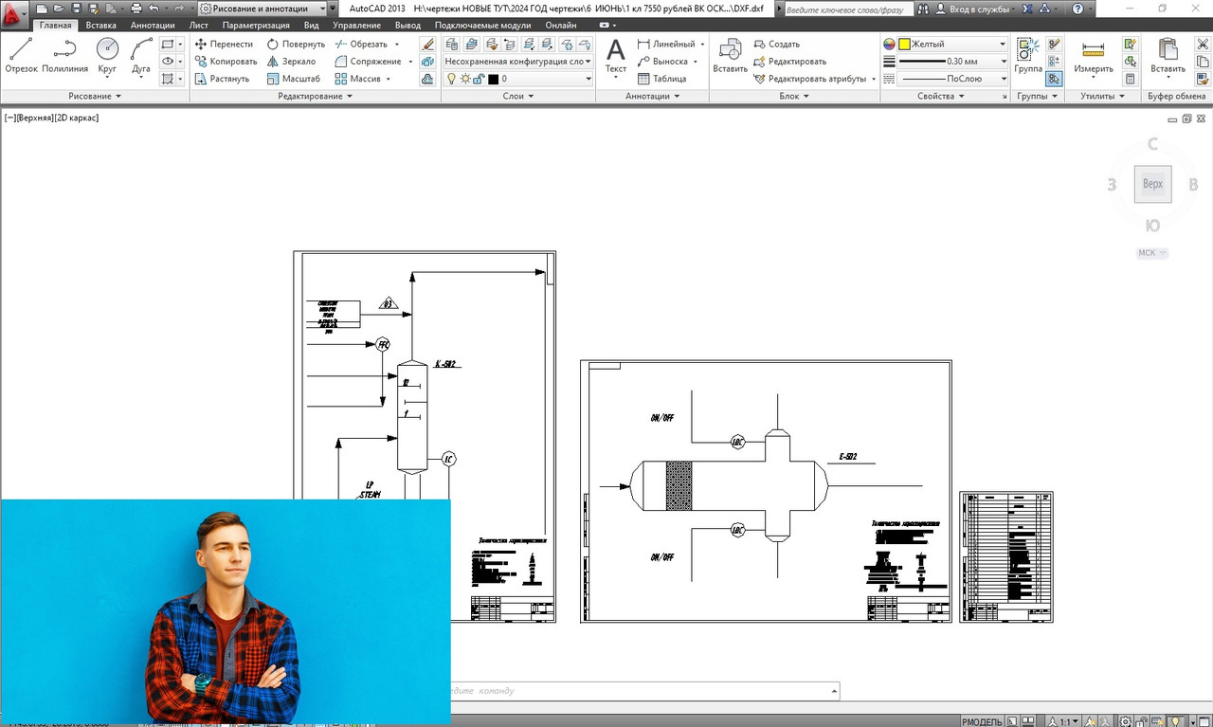The width and height of the screenshot is (1213, 727).
Task: Switch to the Вставка ribbon tab
Action: click(x=100, y=26)
